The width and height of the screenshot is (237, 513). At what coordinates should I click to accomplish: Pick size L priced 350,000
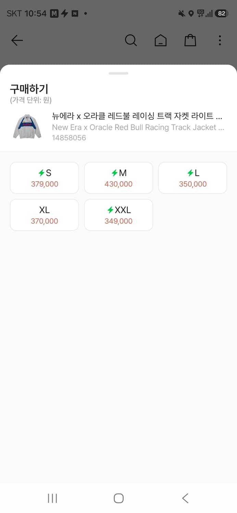(192, 178)
